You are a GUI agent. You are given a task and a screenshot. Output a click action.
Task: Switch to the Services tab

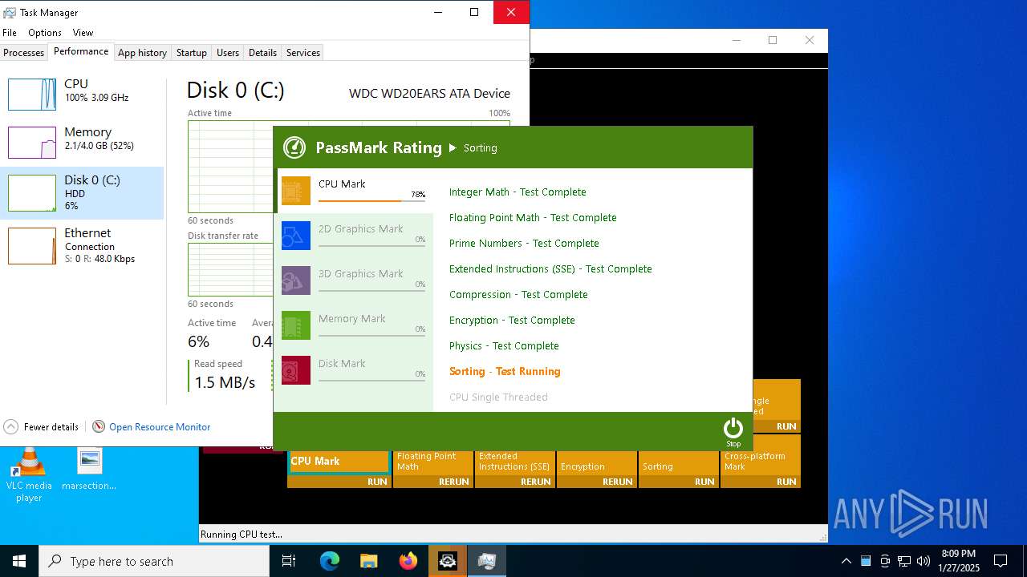tap(303, 53)
